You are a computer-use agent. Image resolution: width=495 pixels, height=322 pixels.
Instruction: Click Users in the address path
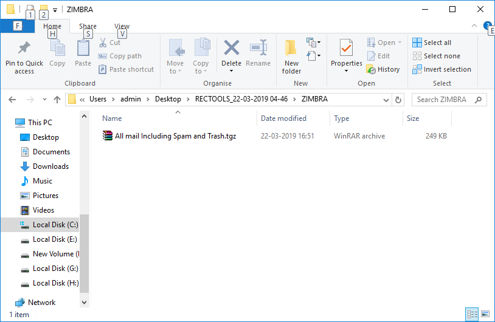coord(98,99)
